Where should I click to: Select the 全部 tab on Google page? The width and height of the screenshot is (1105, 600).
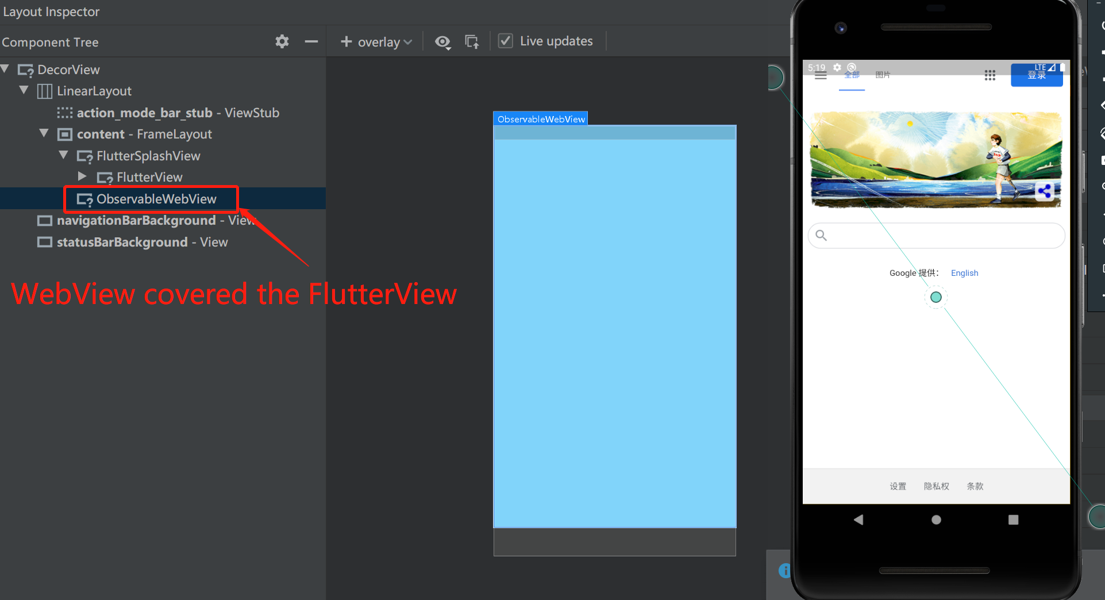852,75
